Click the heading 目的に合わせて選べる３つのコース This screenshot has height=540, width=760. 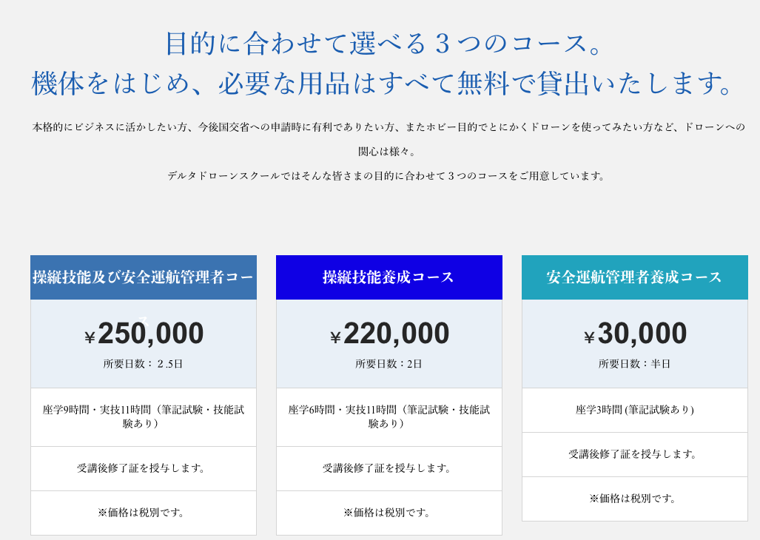tap(385, 43)
